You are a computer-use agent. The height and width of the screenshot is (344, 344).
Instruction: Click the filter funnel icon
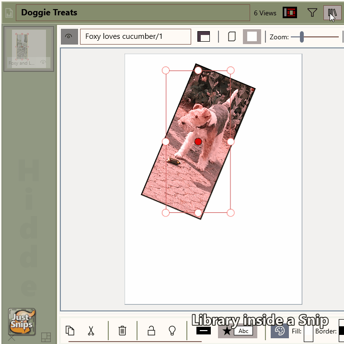pyautogui.click(x=312, y=13)
